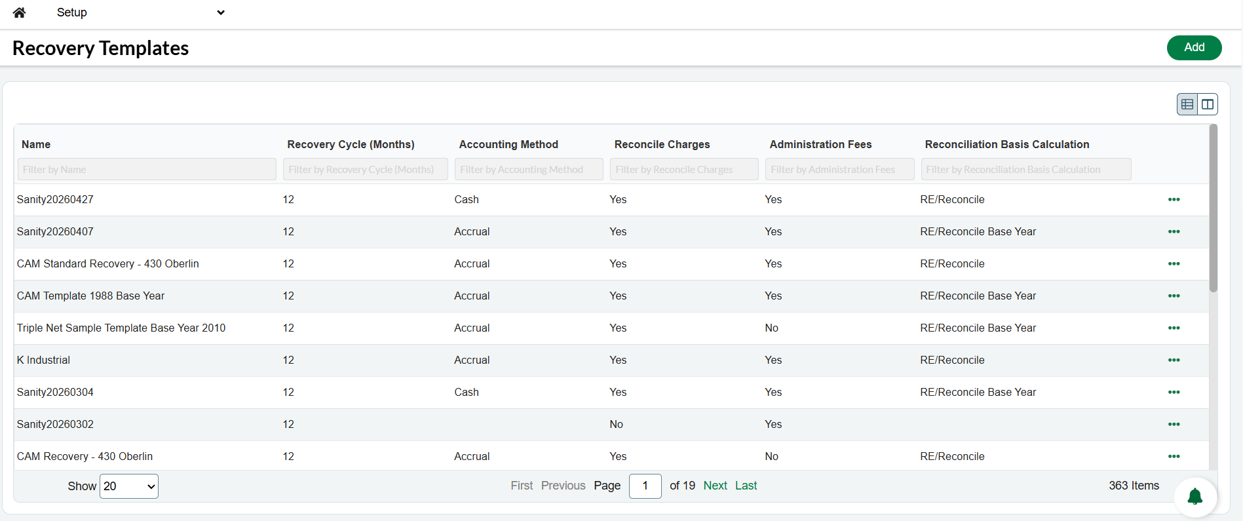Select the K Industrial template

click(43, 360)
